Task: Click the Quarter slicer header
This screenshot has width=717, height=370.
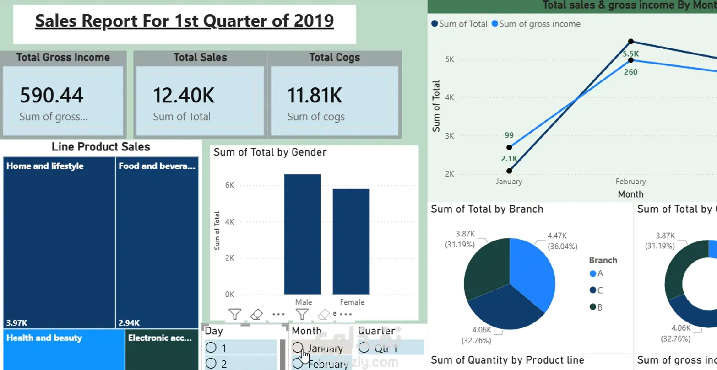Action: pos(376,331)
